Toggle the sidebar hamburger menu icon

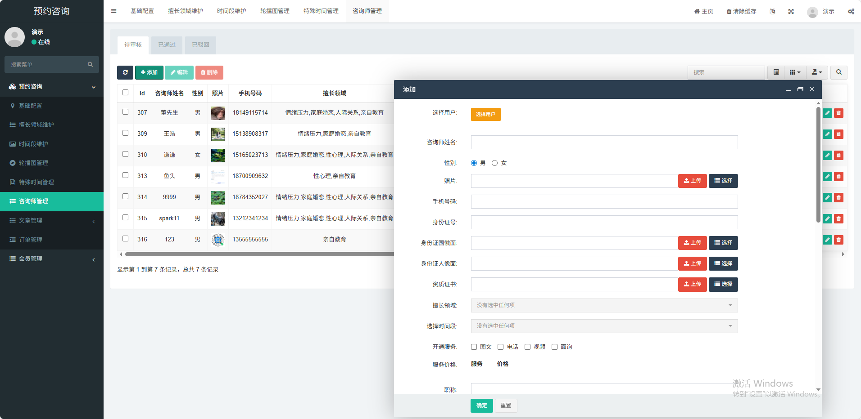114,11
